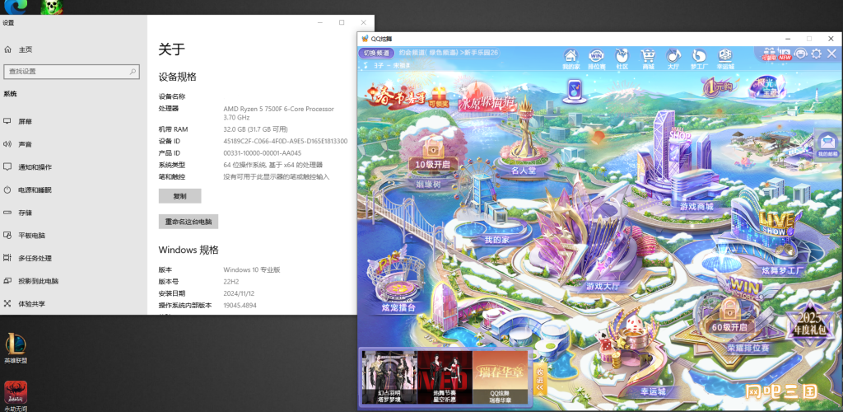Open the green skull desktop icon
The height and width of the screenshot is (412, 843).
click(x=52, y=7)
